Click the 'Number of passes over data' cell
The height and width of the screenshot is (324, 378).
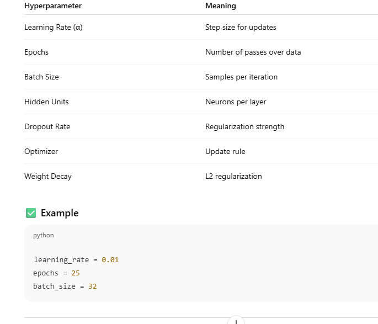(253, 52)
